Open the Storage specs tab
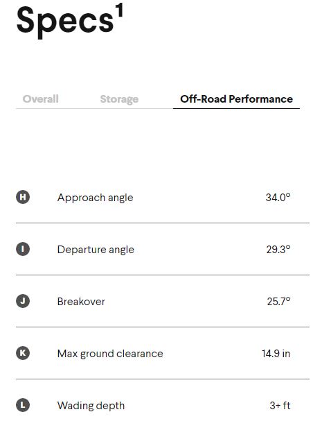 (119, 99)
